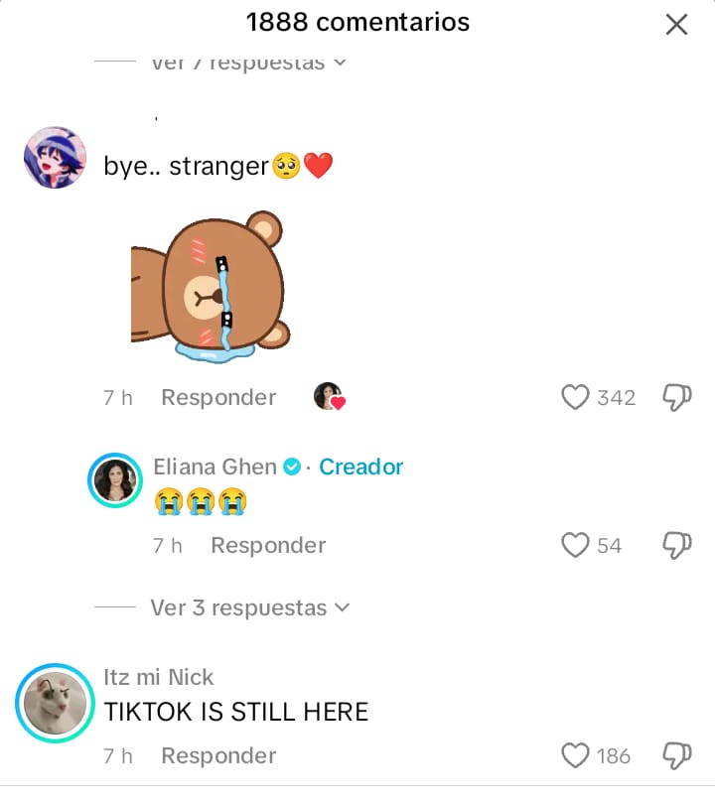Viewport: 715px width, 804px height.
Task: Dislike the 'TIKTOK IS STILL HERE' comment
Action: click(677, 755)
